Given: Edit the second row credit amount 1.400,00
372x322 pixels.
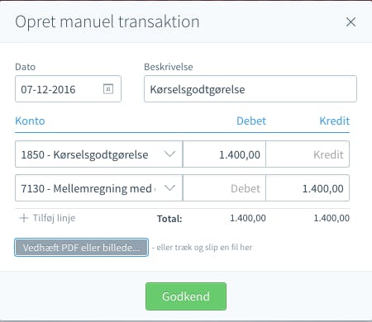Looking at the screenshot, I should [308, 188].
